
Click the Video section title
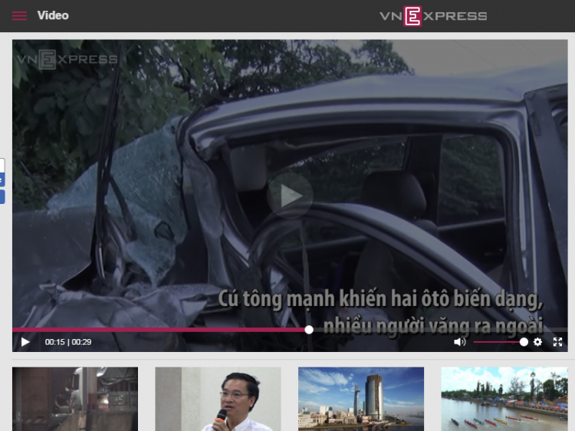pyautogui.click(x=53, y=15)
